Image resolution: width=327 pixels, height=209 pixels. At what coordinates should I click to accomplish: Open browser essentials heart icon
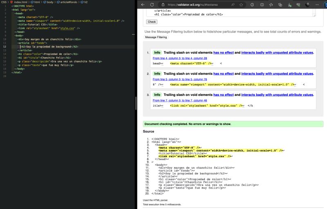[x=298, y=4]
